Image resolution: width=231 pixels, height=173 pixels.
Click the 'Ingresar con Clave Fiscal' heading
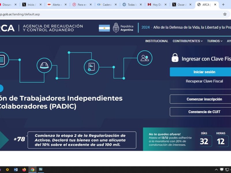coord(206,59)
